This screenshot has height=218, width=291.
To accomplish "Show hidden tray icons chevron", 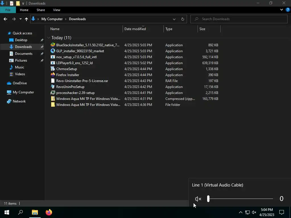I will click(240, 212).
